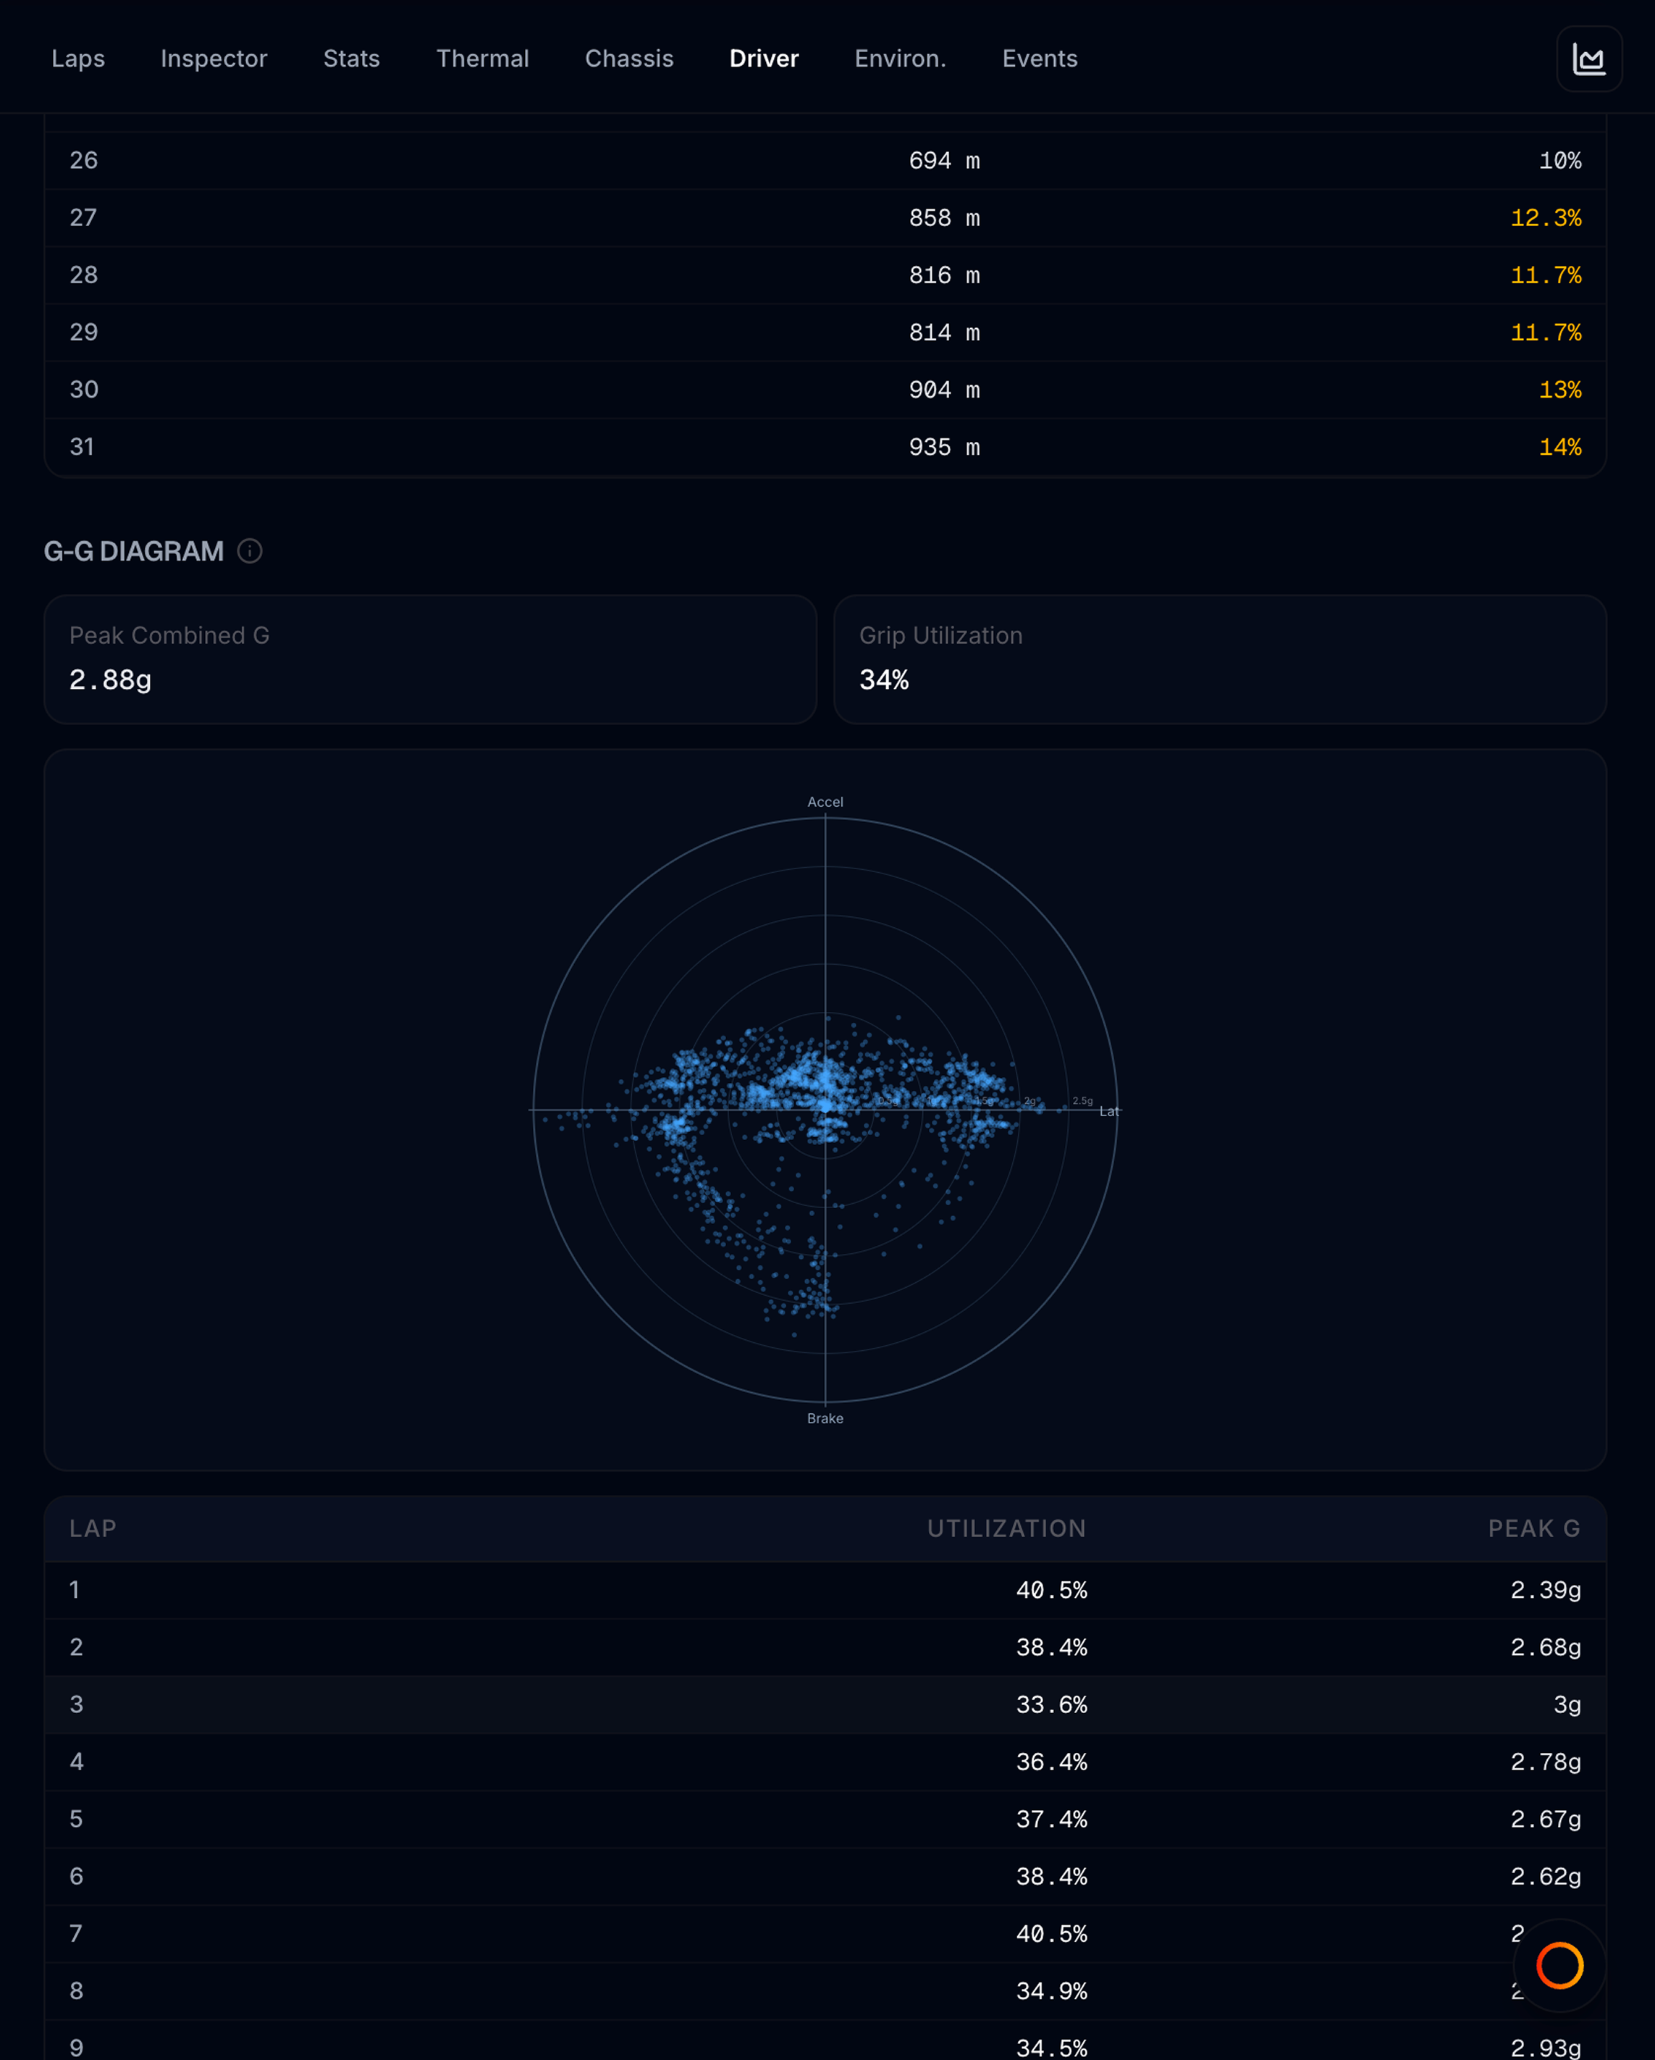Screen dimensions: 1655x2060
Task: Click the 40.5% utilization for lap 7
Action: 1051,1934
